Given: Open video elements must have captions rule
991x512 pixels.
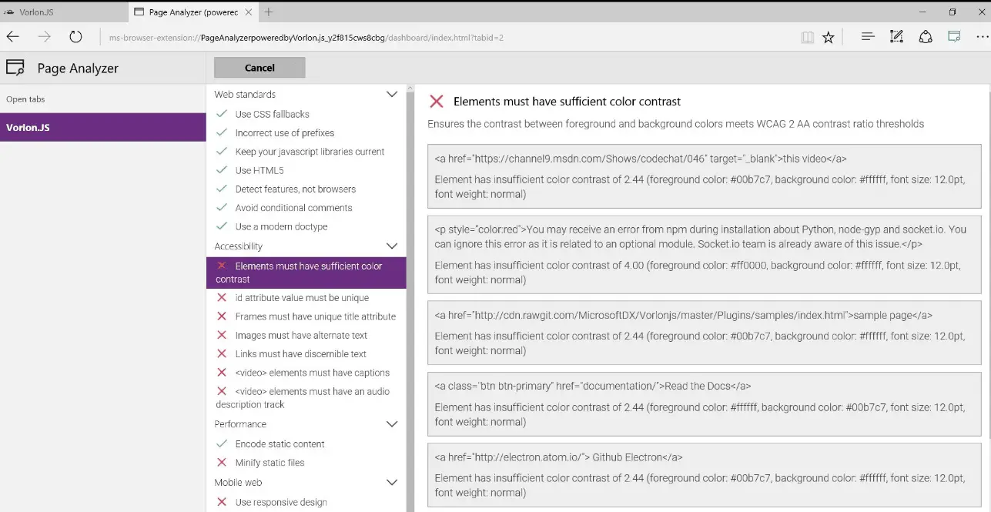Looking at the screenshot, I should (313, 373).
